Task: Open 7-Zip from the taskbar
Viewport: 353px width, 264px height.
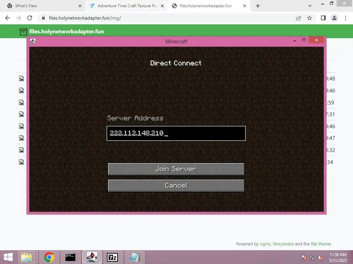Action: click(x=112, y=257)
